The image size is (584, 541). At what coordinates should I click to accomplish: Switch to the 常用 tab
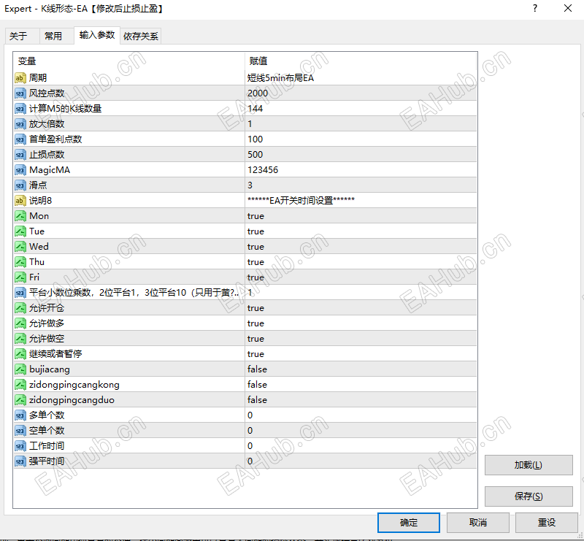[56, 34]
